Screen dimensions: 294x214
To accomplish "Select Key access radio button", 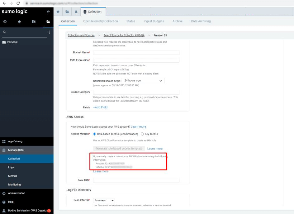I will [x=142, y=134].
